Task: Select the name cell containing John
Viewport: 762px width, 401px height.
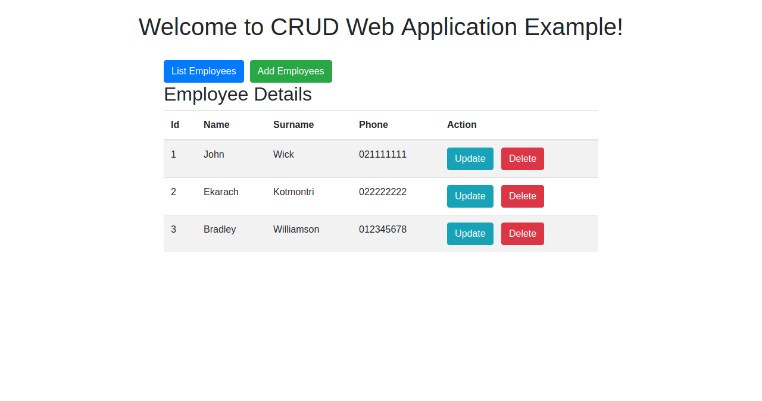Action: [x=214, y=154]
